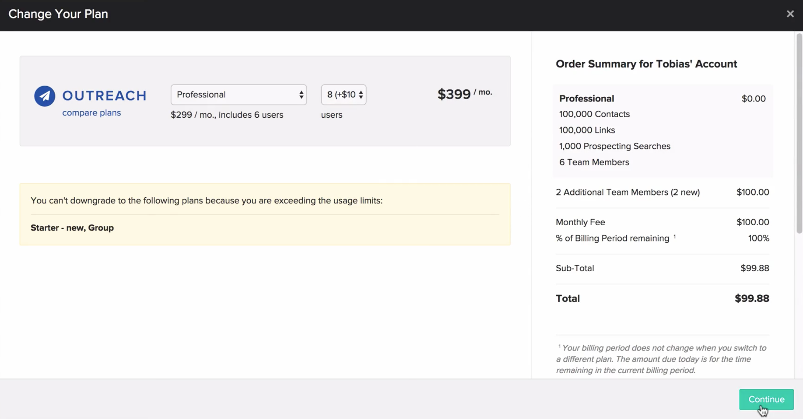Click '1,000 Prospecting Searches' line
The image size is (803, 419).
pyautogui.click(x=614, y=146)
